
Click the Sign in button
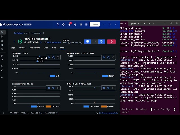(94, 24)
